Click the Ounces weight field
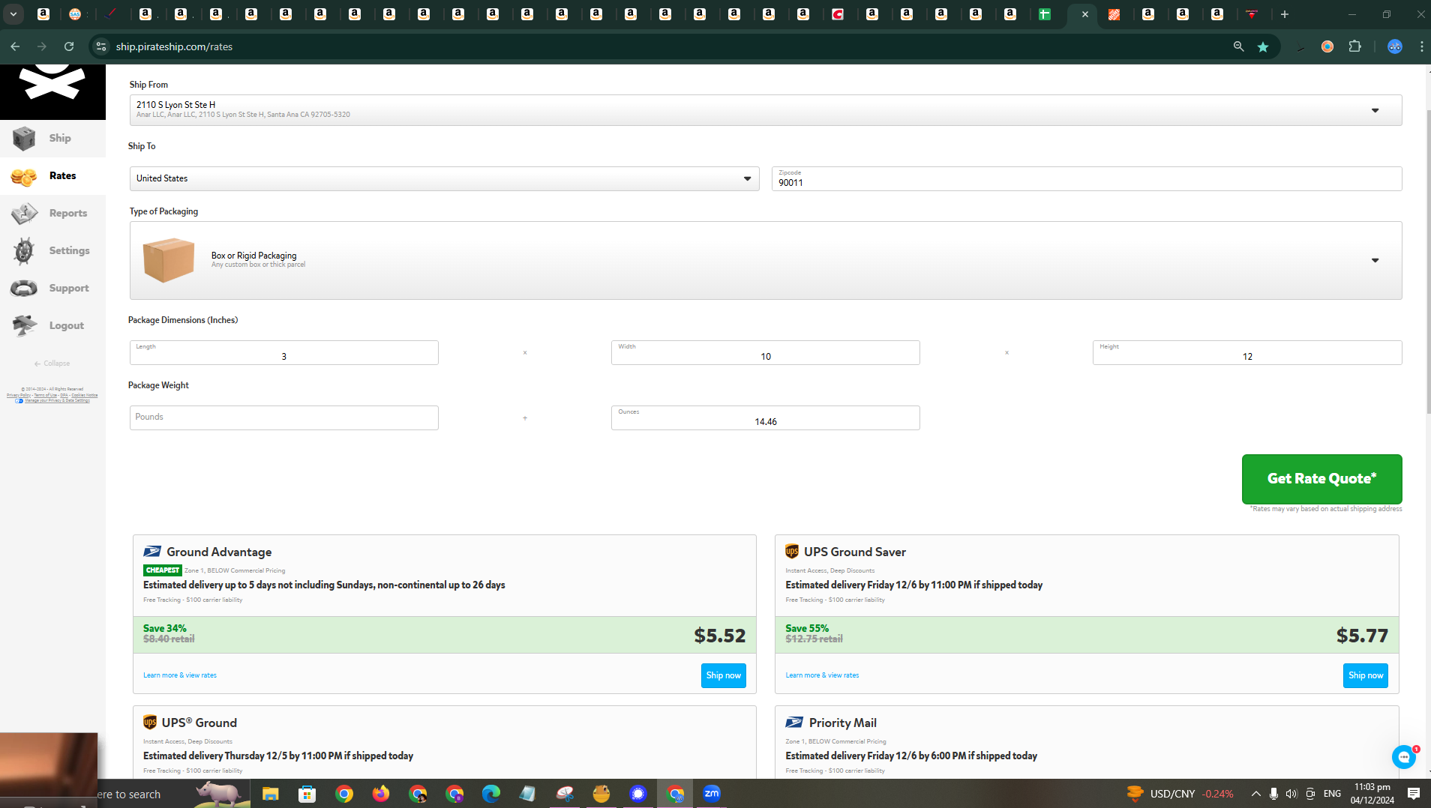 pyautogui.click(x=765, y=417)
